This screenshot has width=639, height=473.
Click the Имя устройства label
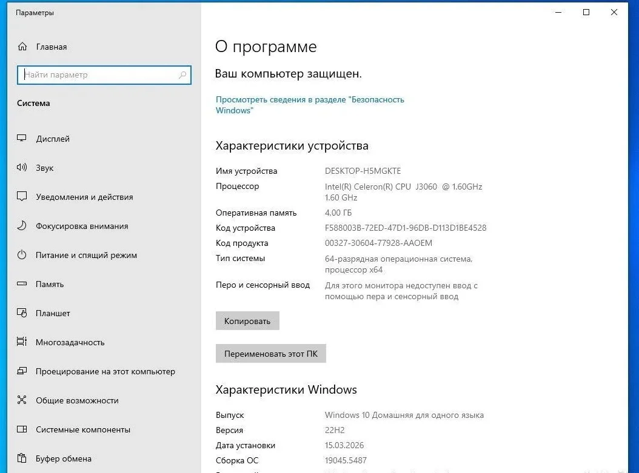coord(247,171)
